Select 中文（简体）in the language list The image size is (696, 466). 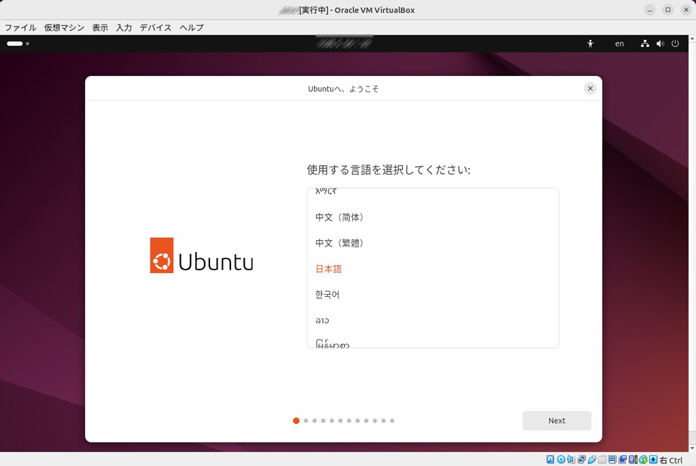433,217
